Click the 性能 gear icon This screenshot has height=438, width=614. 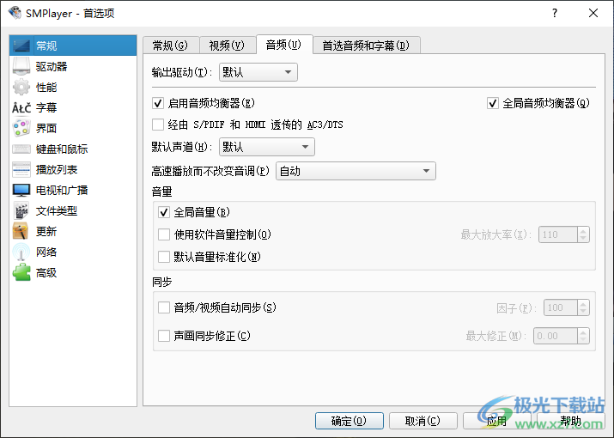(21, 87)
